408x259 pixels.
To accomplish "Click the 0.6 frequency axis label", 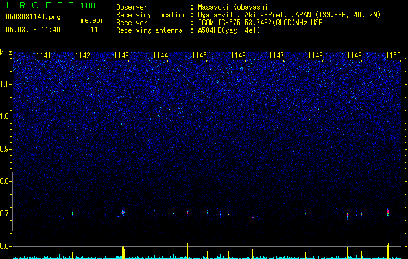I will point(5,246).
